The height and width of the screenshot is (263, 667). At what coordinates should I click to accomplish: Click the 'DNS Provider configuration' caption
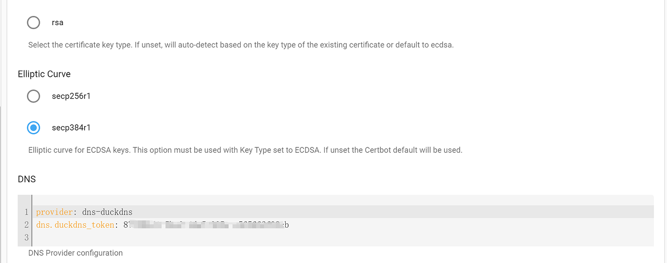point(75,253)
